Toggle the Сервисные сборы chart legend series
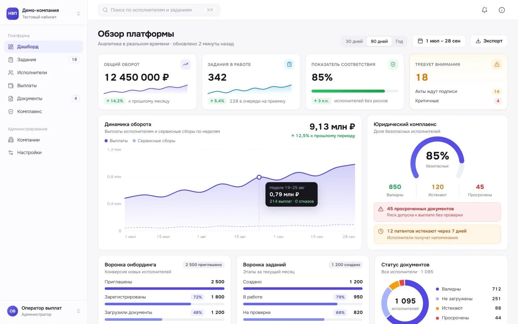518x324 pixels. (154, 141)
